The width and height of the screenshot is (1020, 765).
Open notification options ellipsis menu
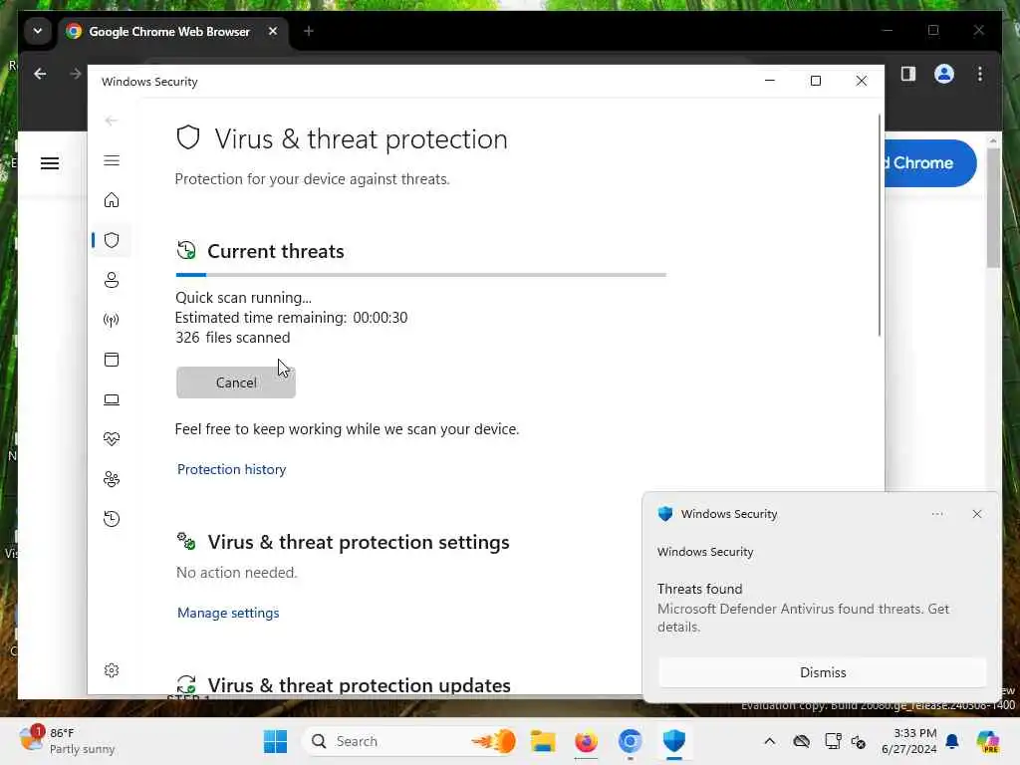coord(936,514)
